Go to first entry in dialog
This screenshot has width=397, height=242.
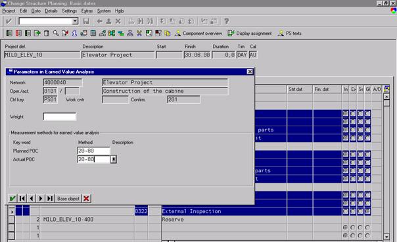22,199
